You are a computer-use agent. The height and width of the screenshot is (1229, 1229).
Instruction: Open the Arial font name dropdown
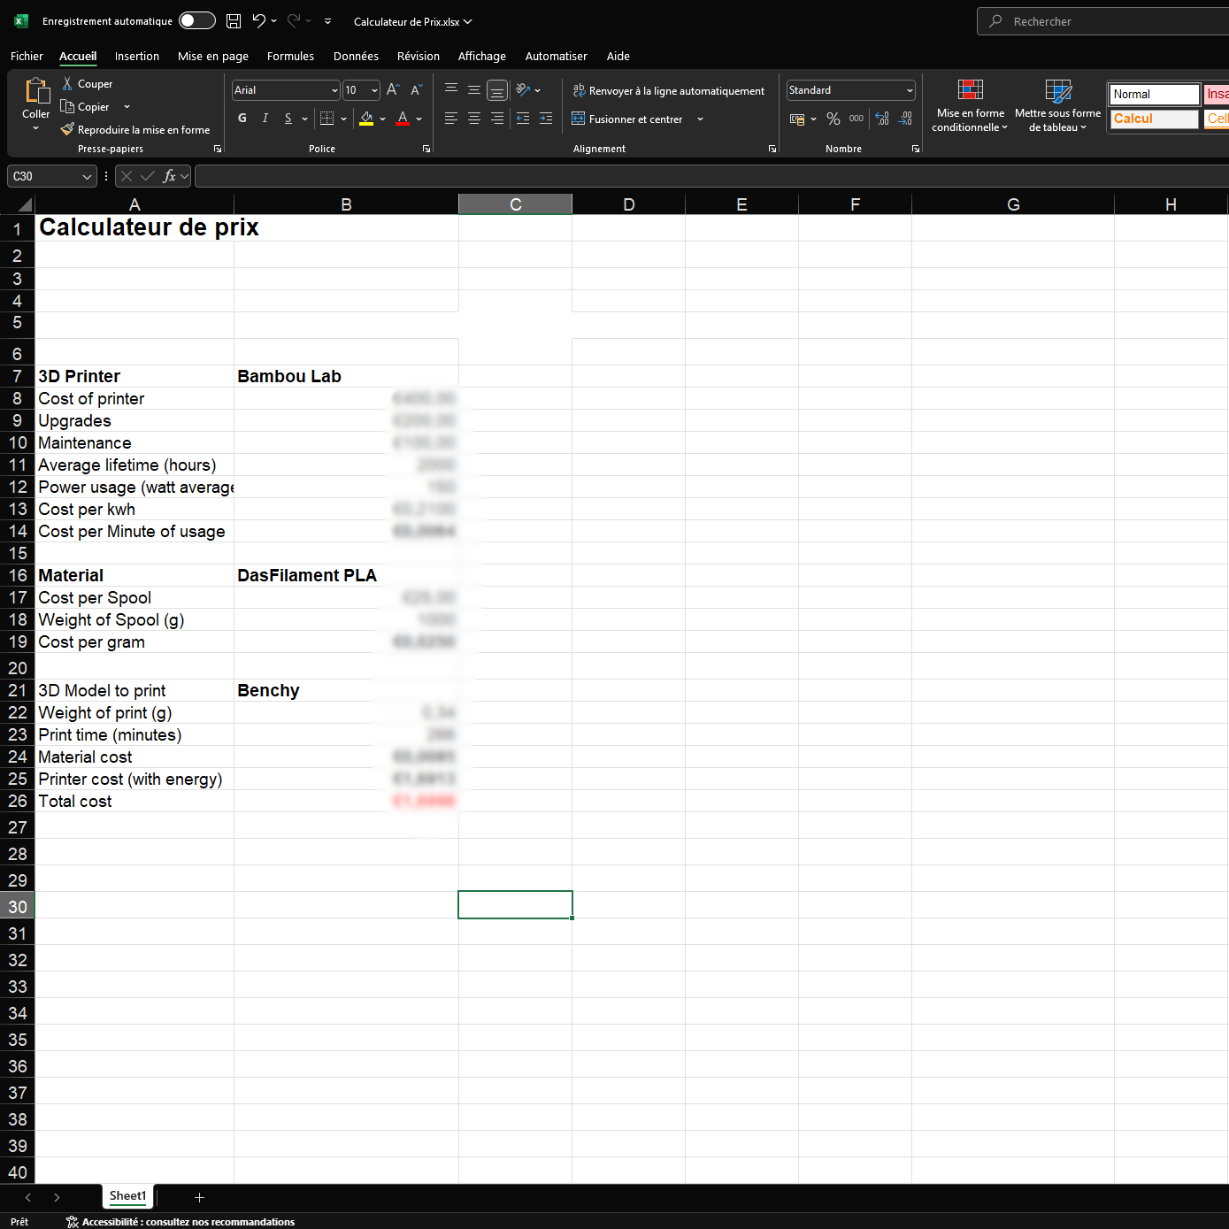tap(334, 90)
